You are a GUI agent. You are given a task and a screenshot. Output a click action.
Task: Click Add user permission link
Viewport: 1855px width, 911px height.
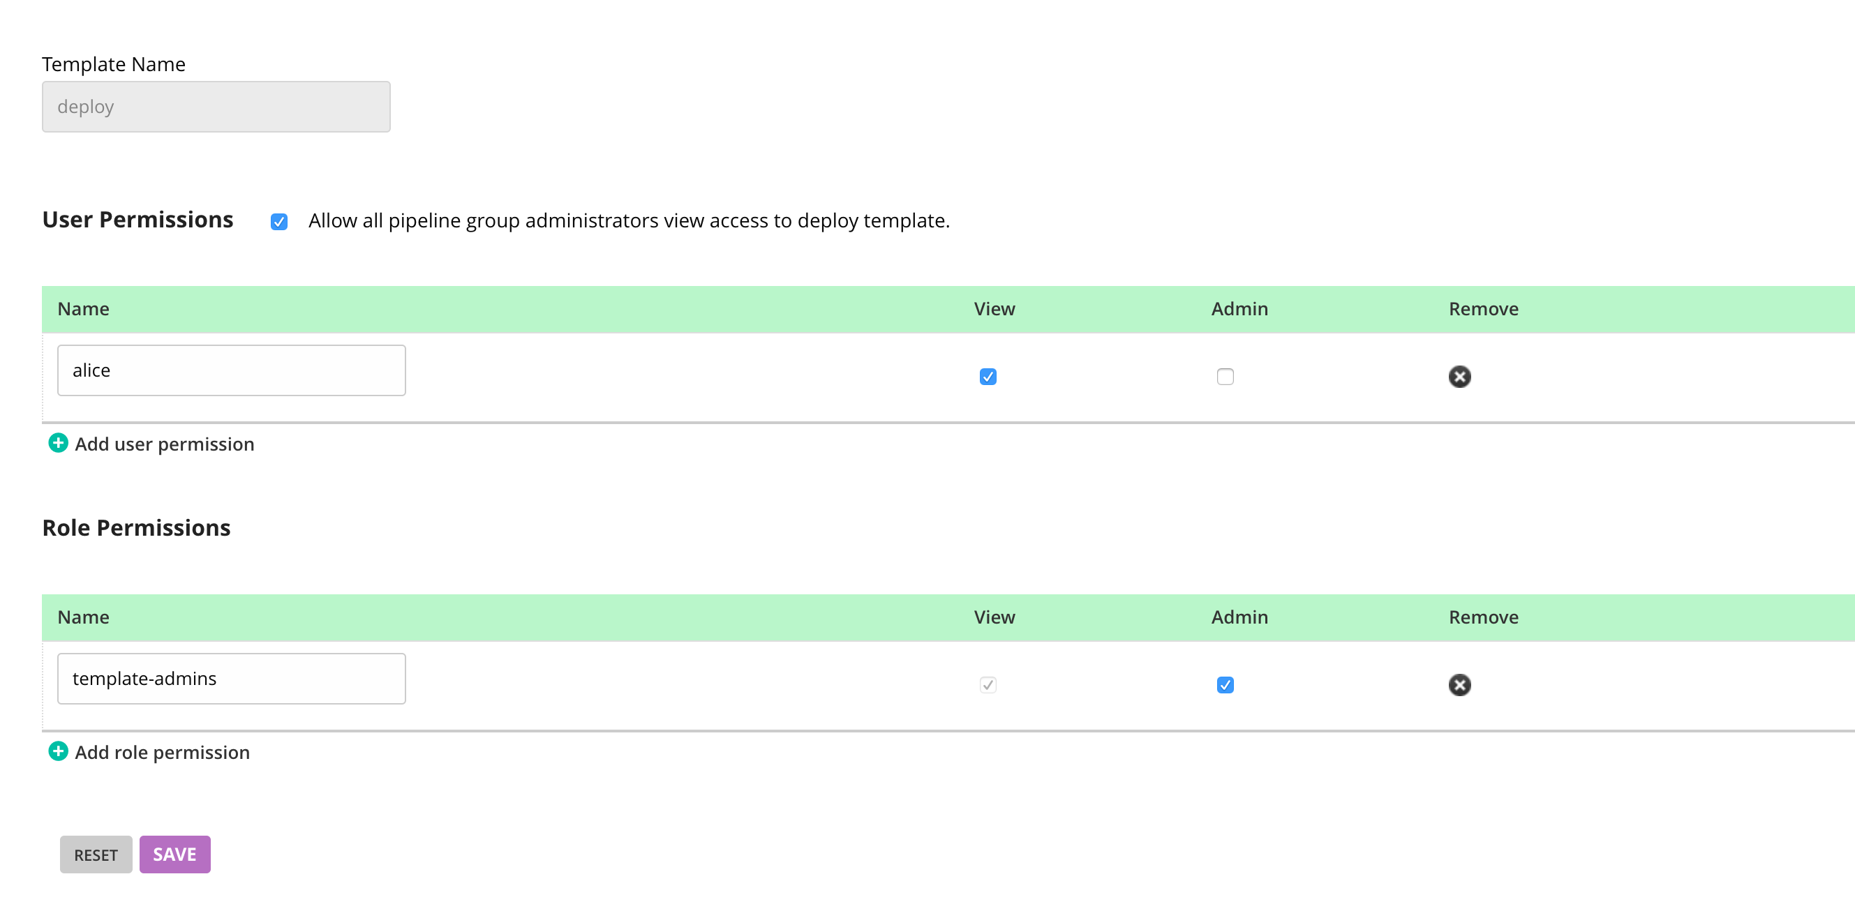pyautogui.click(x=150, y=444)
